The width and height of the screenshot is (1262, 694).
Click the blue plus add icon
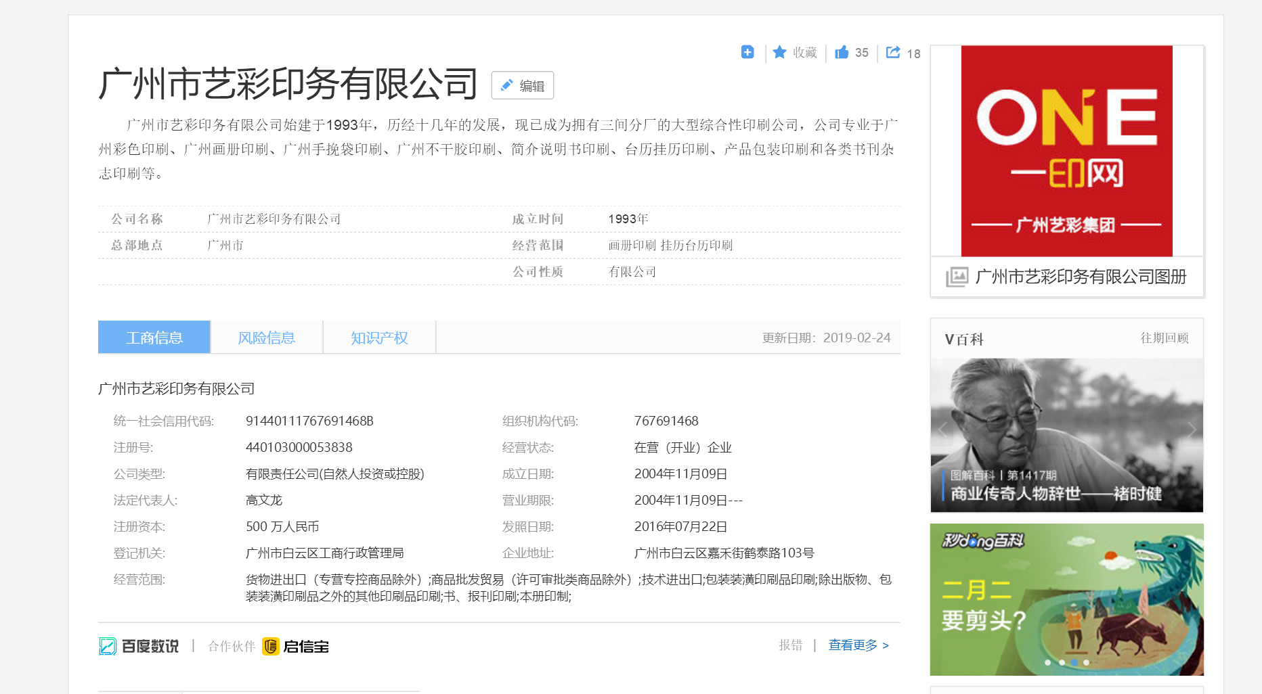click(x=747, y=52)
